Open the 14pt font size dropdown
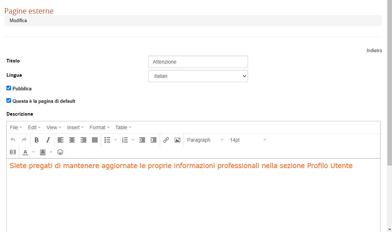 pos(248,140)
